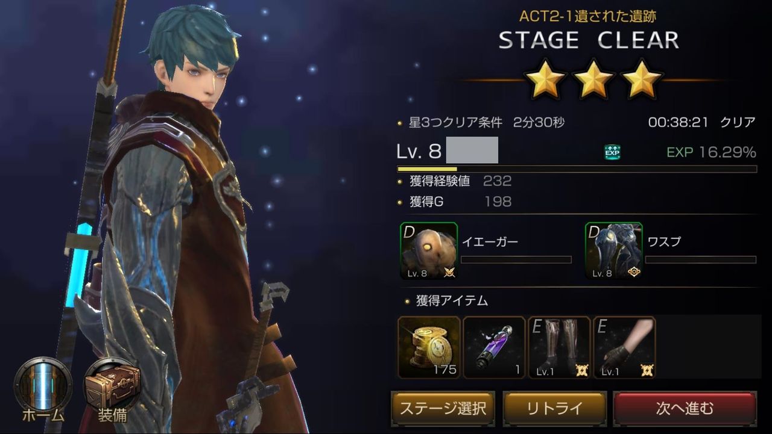
Task: Tap the STAGE CLEAR title text
Action: [589, 40]
